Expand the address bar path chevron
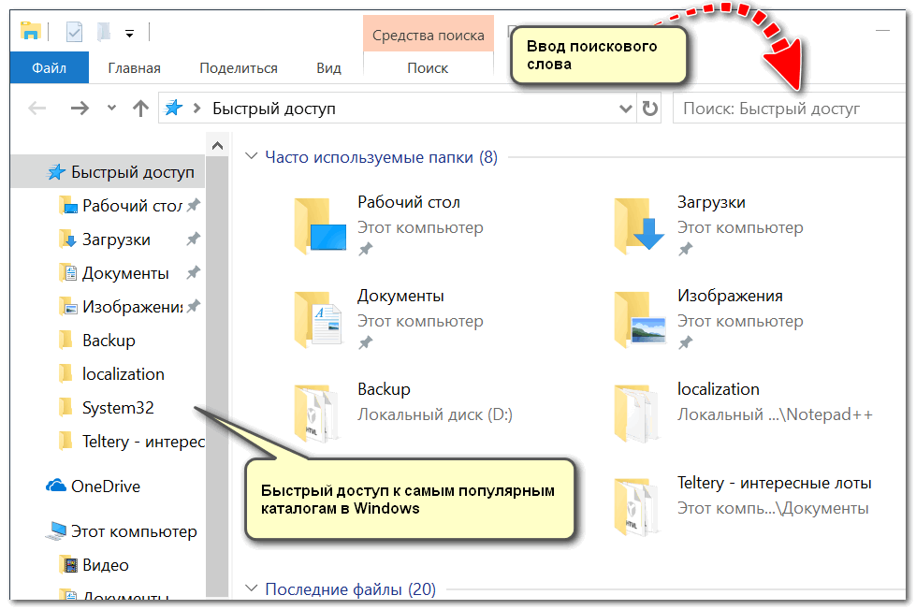 [196, 109]
